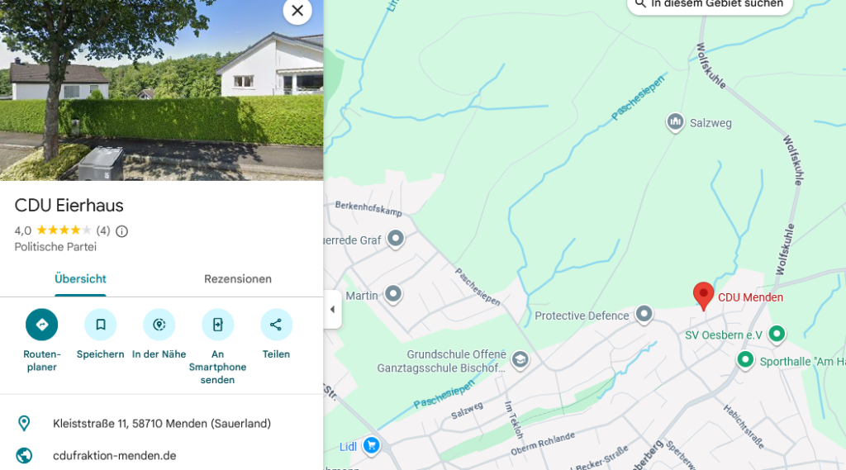Save place with Speichern bookmark icon
This screenshot has height=470, width=846.
(x=100, y=325)
